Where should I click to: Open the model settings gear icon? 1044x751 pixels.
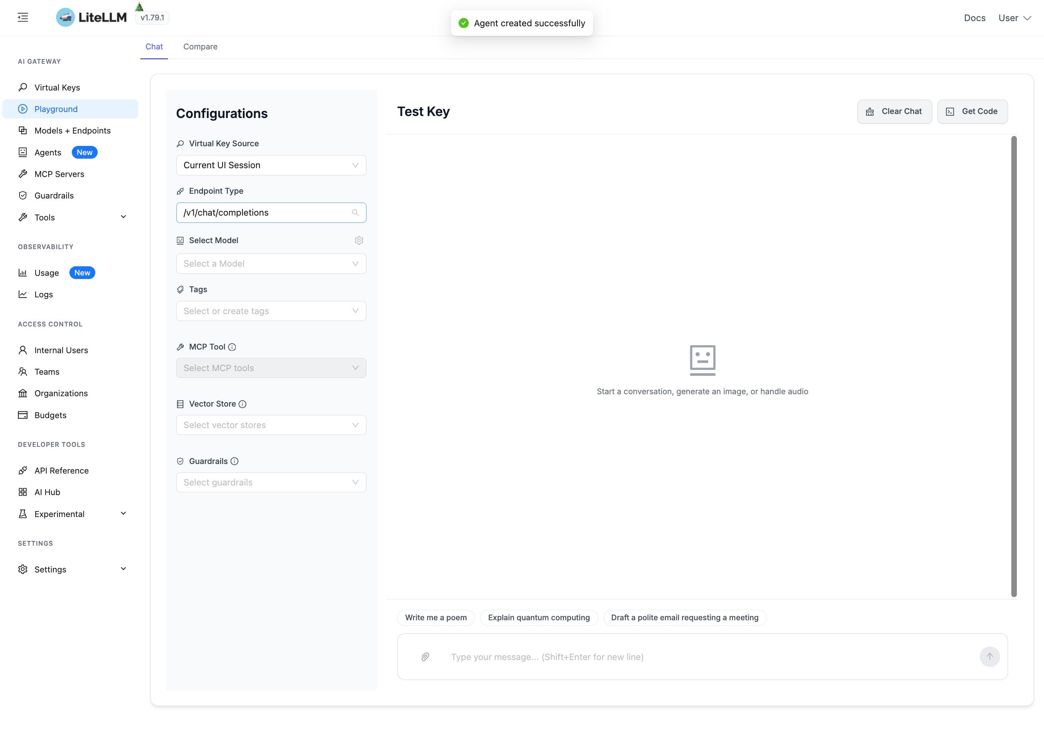359,240
